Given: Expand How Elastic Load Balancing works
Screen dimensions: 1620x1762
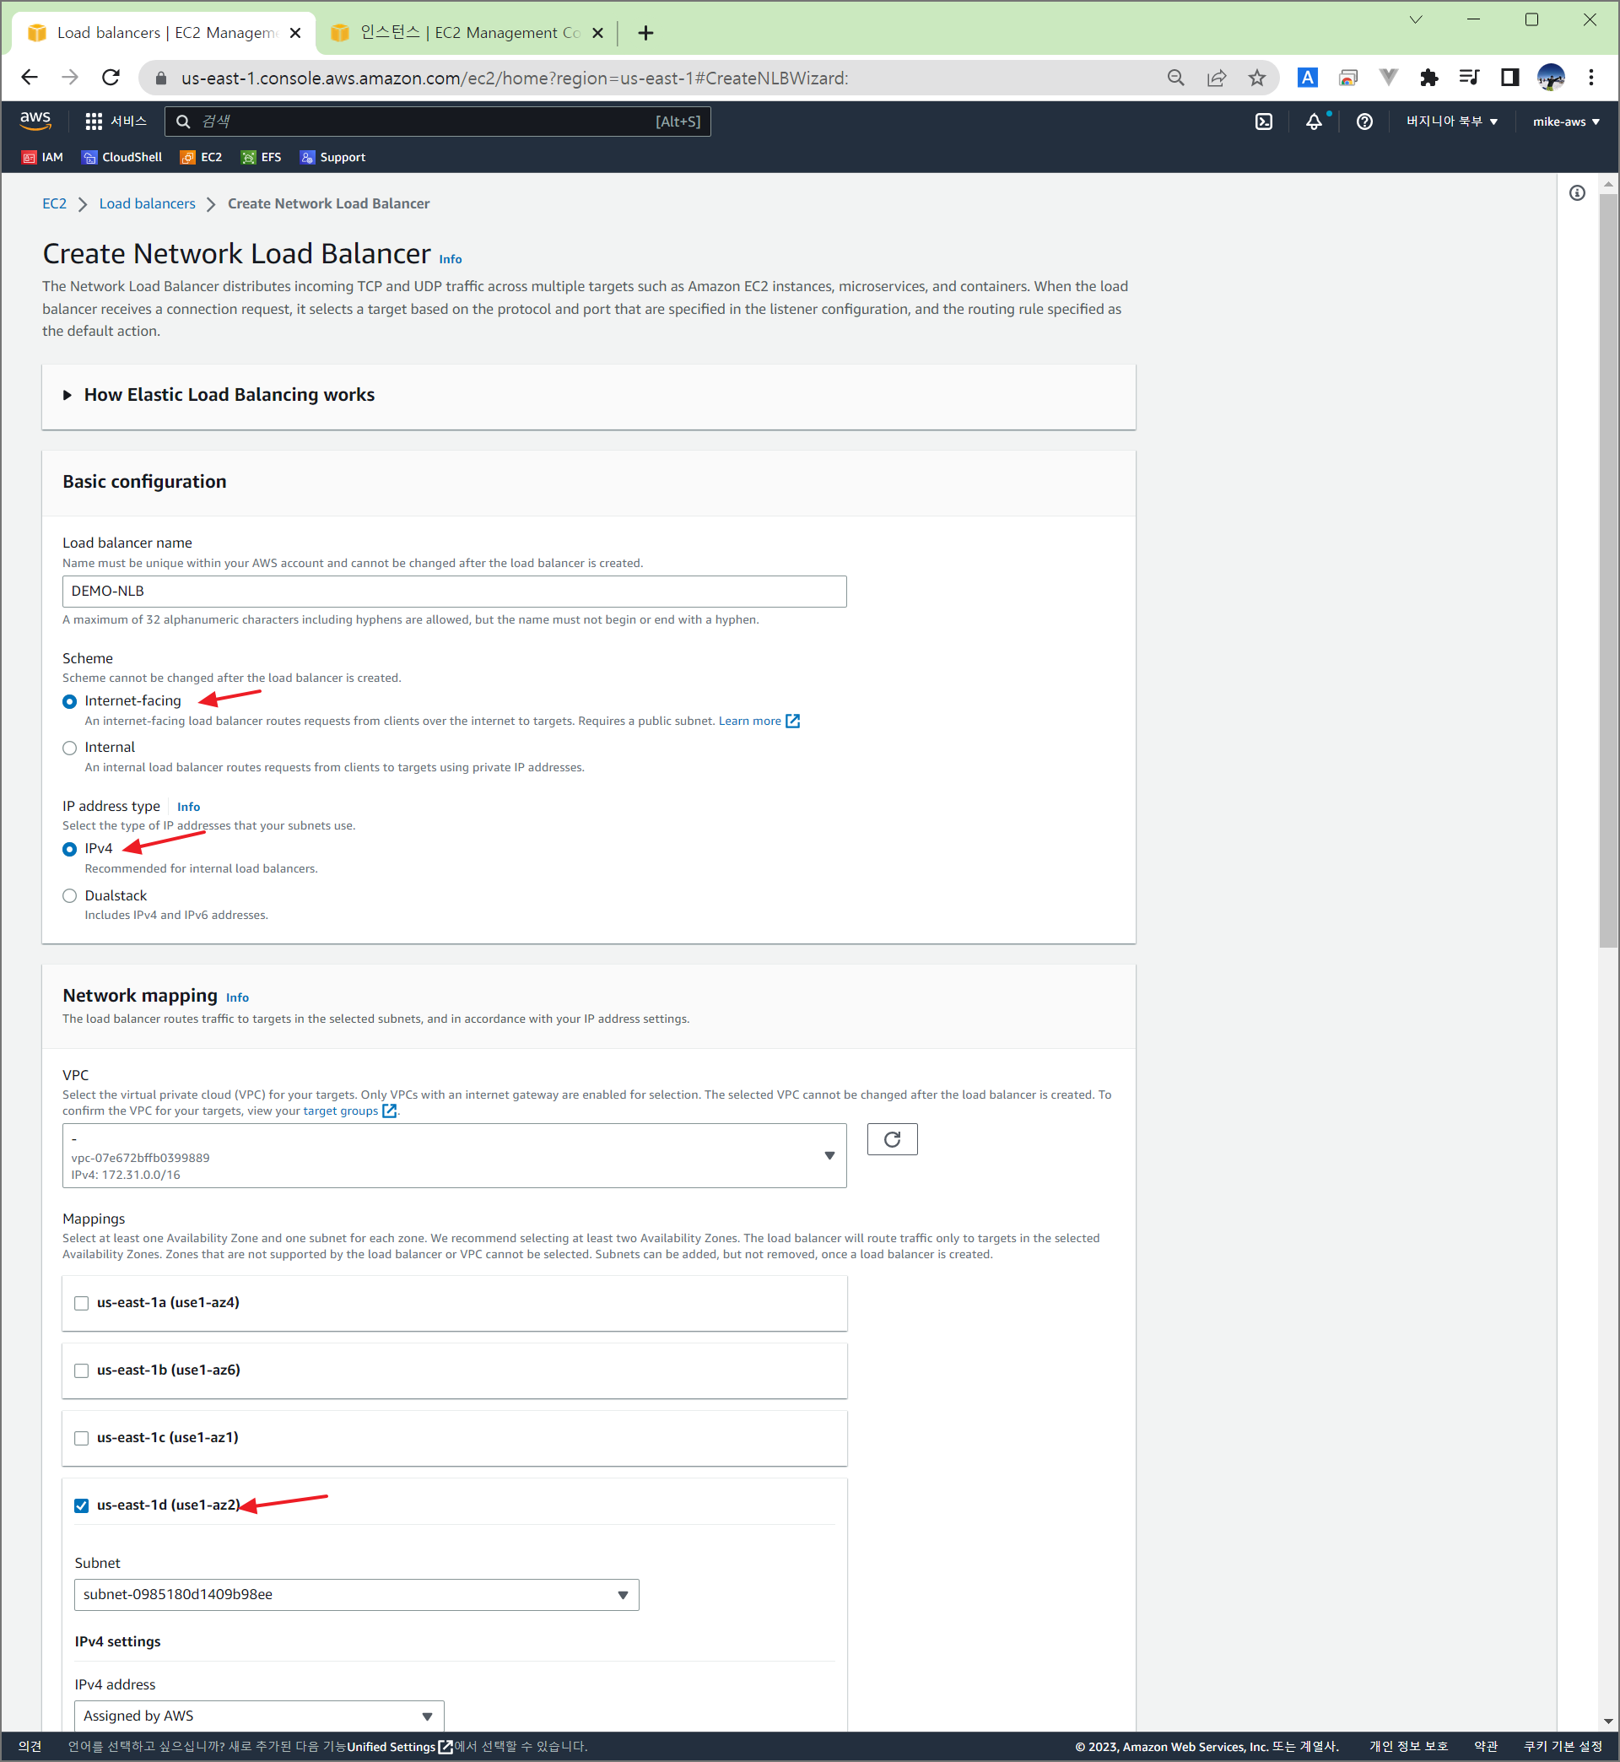Looking at the screenshot, I should click(219, 394).
